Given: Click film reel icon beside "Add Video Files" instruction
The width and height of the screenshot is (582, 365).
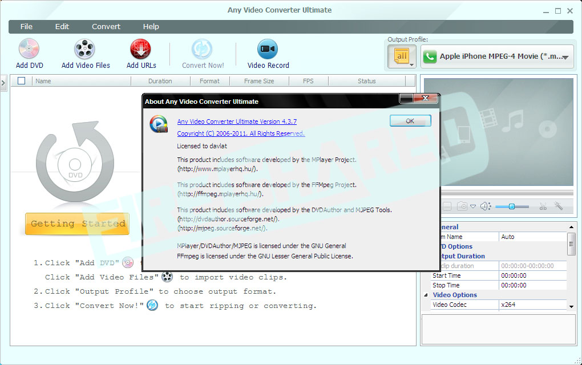Looking at the screenshot, I should [167, 277].
